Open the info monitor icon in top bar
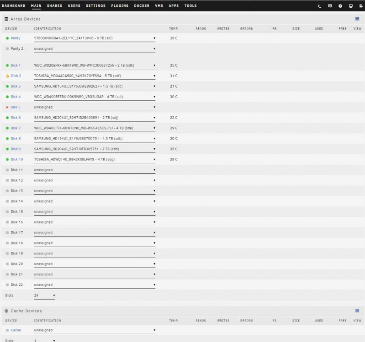The width and height of the screenshot is (365, 342). [x=350, y=6]
